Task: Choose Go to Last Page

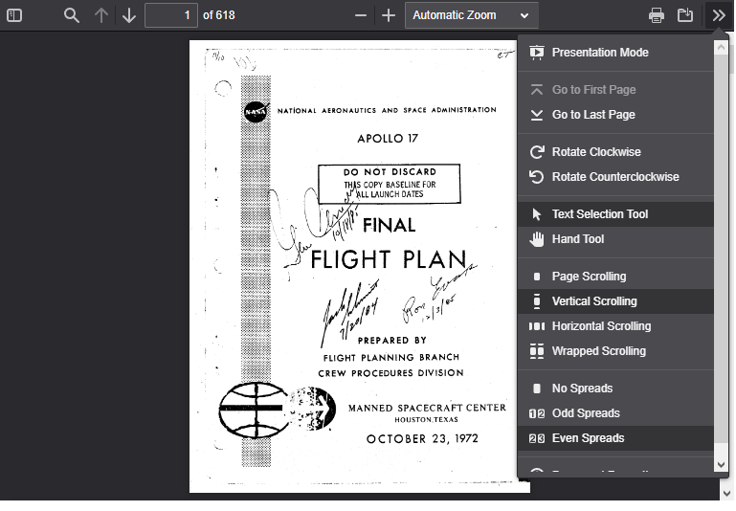Action: click(x=615, y=115)
